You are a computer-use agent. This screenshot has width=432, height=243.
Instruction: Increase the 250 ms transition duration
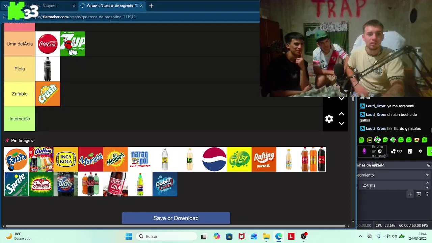[x=427, y=183]
